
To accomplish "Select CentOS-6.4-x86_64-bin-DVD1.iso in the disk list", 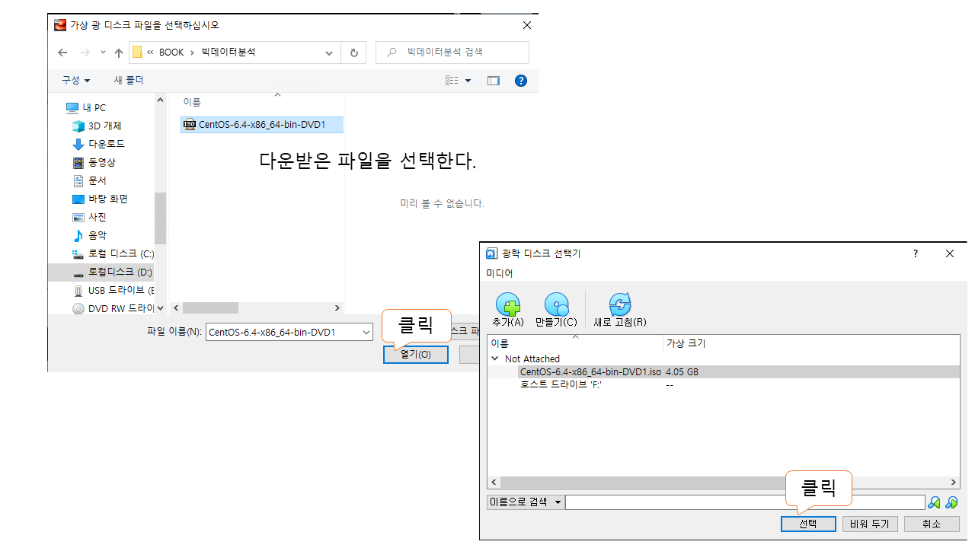I will click(590, 372).
